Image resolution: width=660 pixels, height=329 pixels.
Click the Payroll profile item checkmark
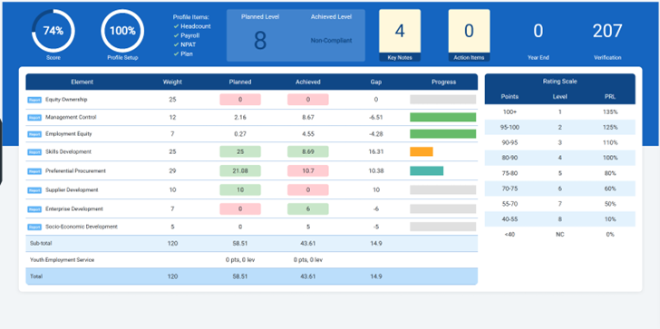(x=177, y=35)
